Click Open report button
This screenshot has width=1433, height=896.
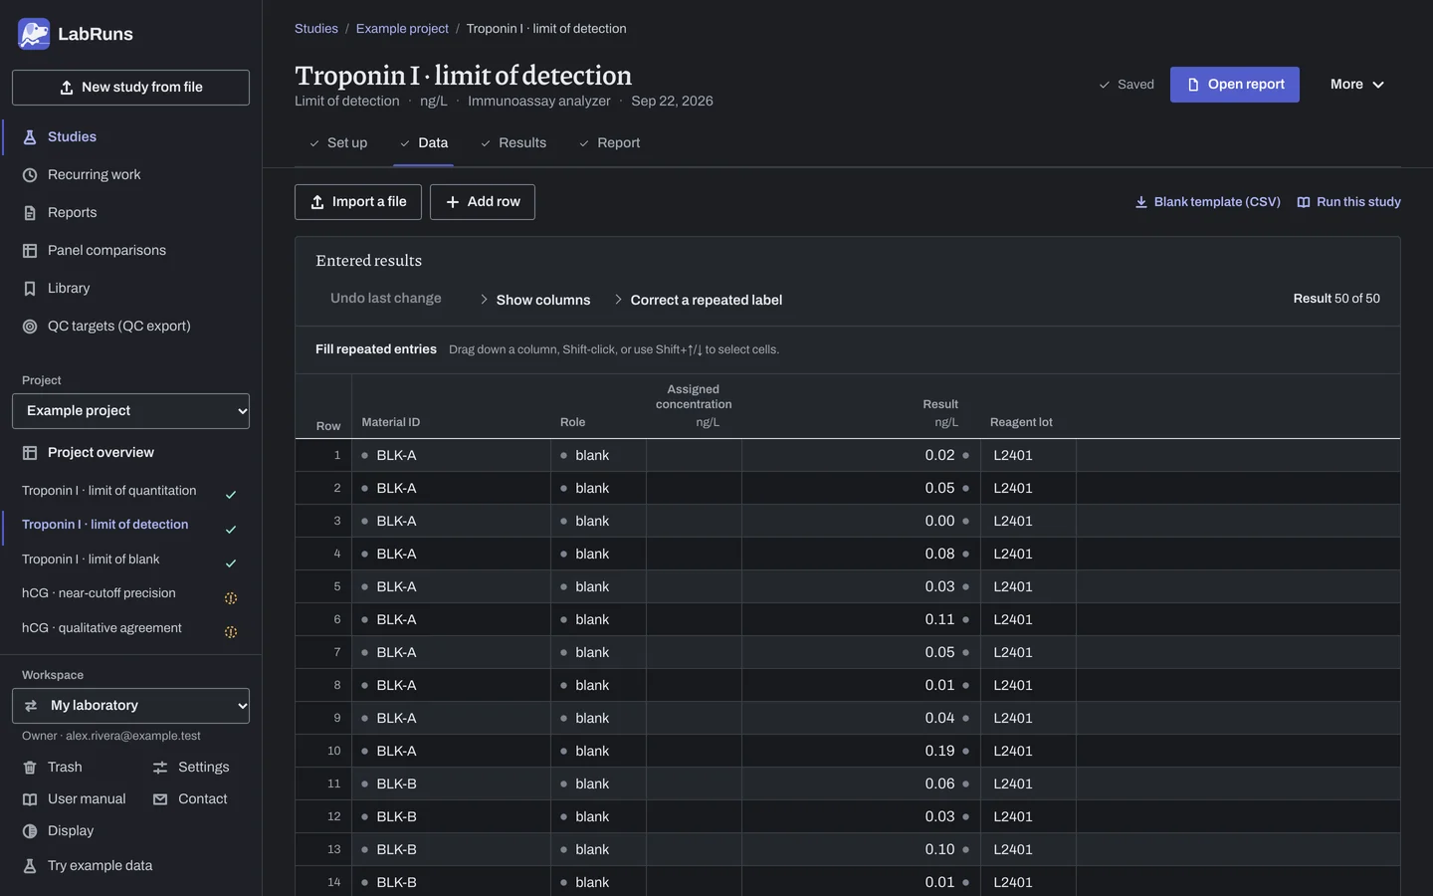1235,85
